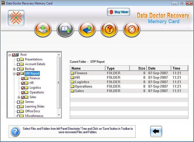Click the open book with arrow toolbar icon
The height and width of the screenshot is (142, 194).
click(x=65, y=29)
